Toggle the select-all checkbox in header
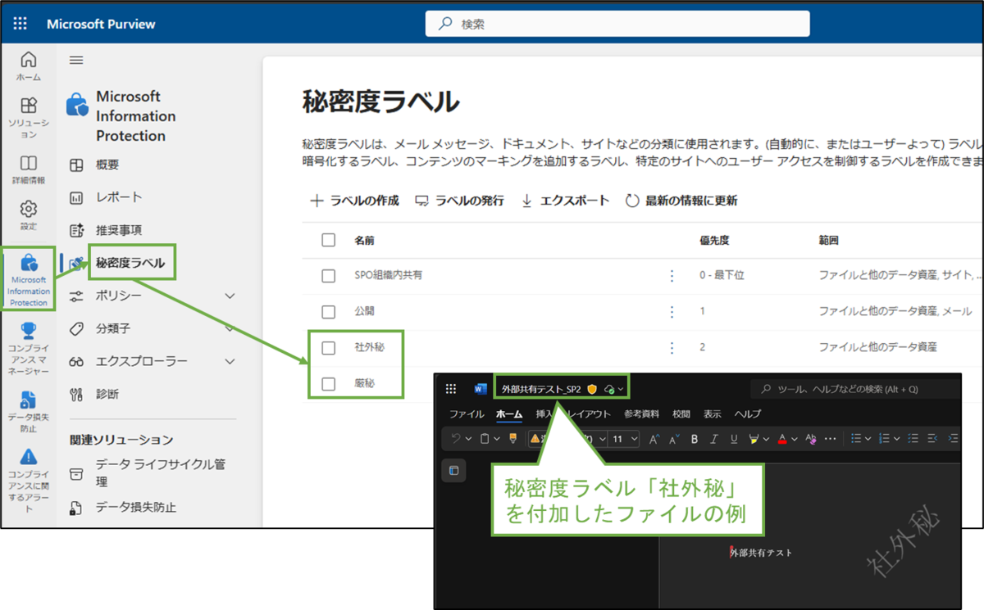Image resolution: width=984 pixels, height=610 pixels. 329,240
